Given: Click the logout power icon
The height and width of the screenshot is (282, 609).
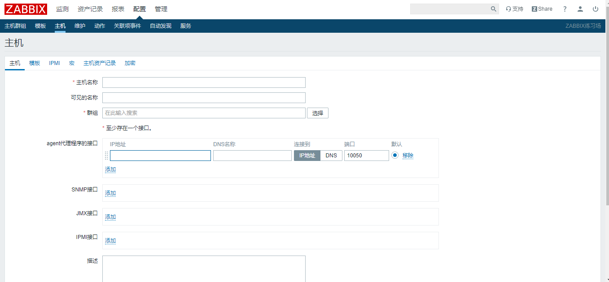Looking at the screenshot, I should coord(596,9).
